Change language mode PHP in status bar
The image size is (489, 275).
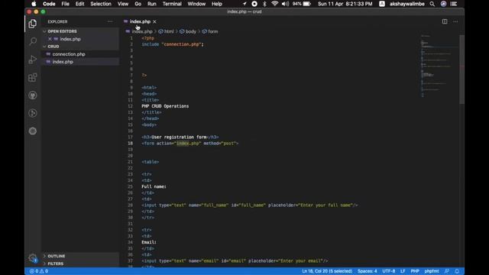[x=415, y=271]
